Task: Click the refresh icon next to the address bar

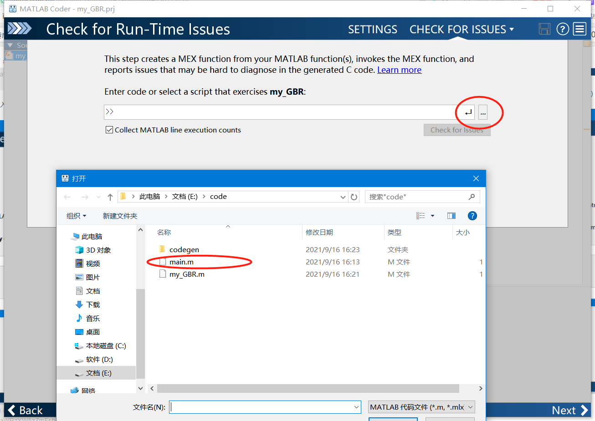Action: 354,197
